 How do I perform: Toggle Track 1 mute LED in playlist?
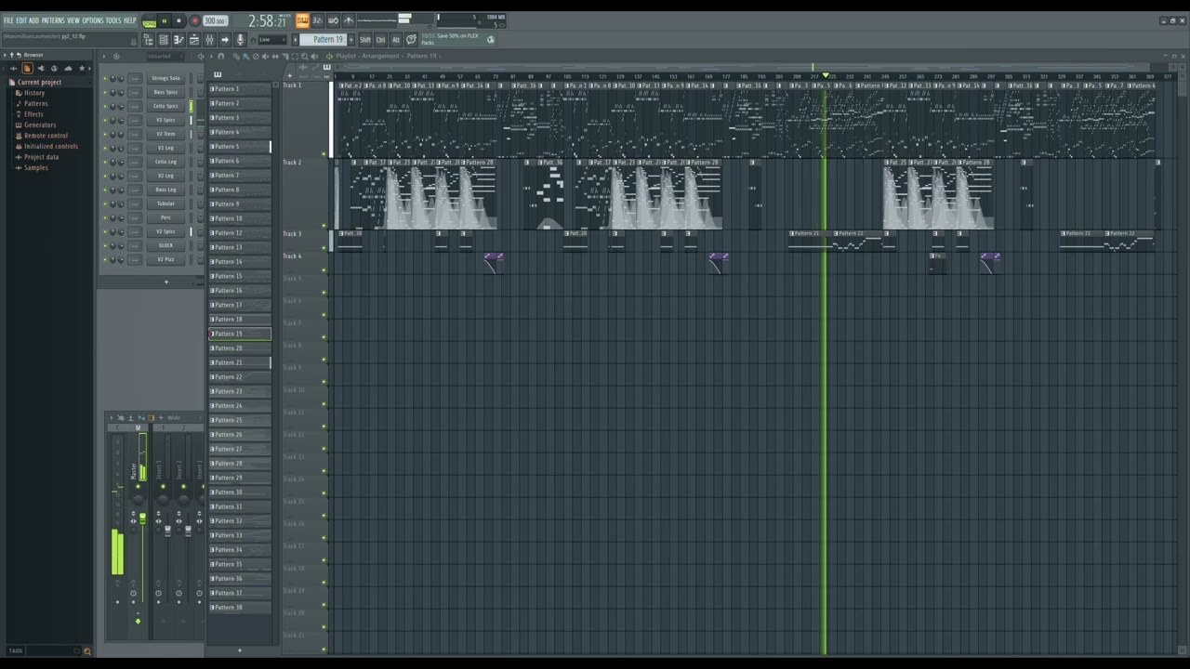(x=324, y=154)
